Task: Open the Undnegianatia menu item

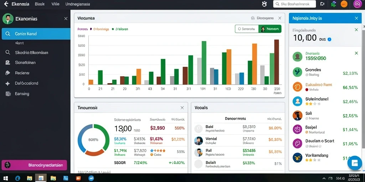Action: click(x=78, y=4)
